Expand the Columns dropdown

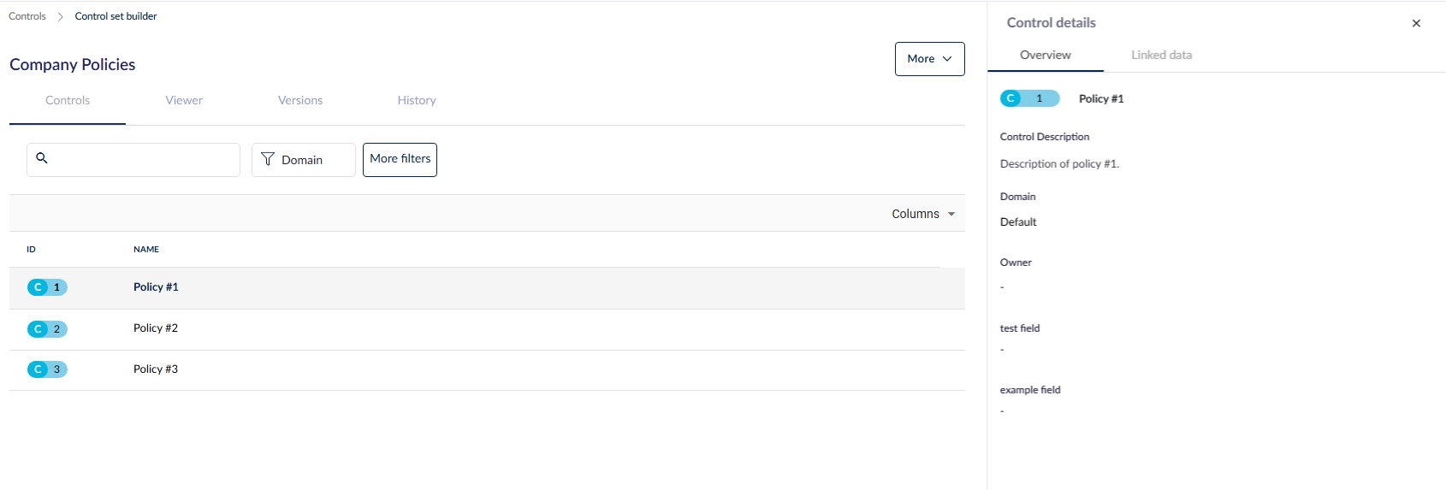click(923, 214)
